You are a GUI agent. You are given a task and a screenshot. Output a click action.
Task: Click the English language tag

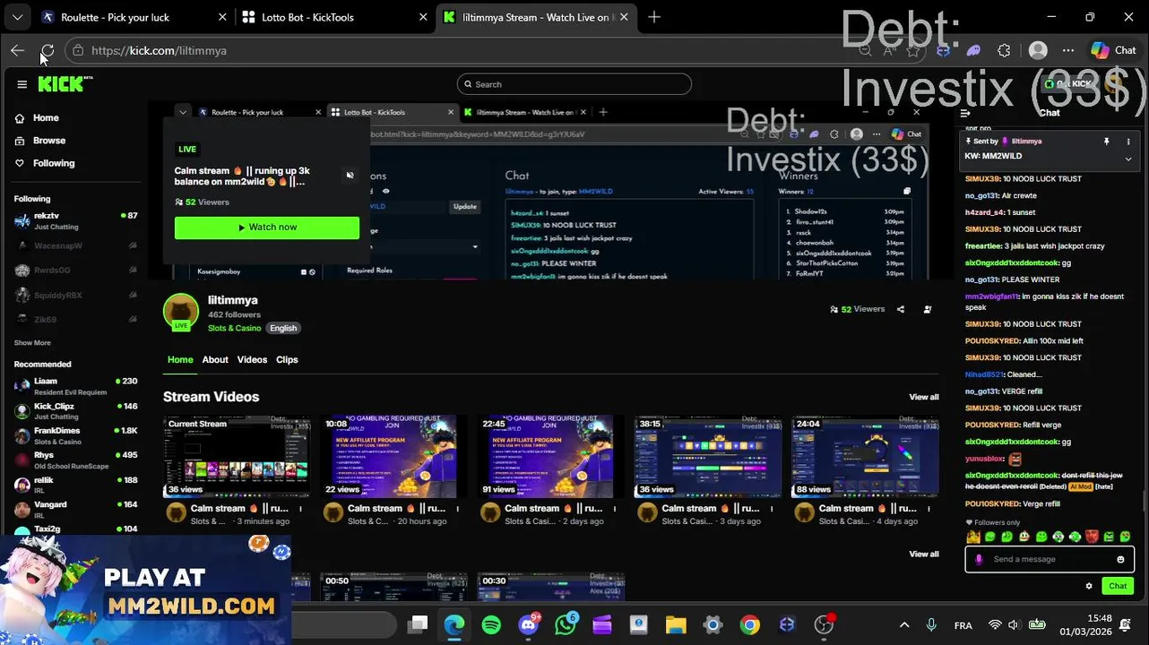pyautogui.click(x=283, y=328)
